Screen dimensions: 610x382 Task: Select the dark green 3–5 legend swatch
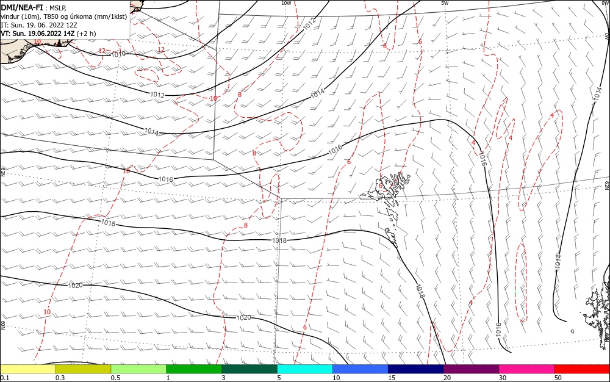[x=249, y=369]
